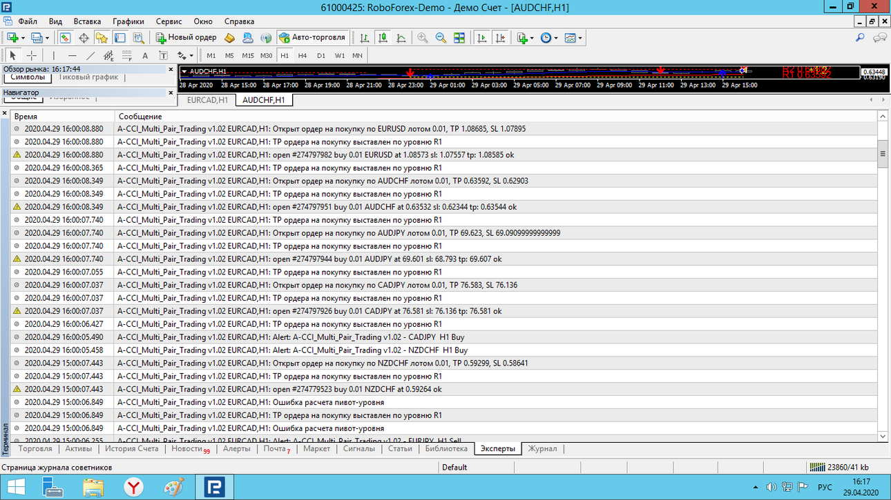Open the Файл menu
This screenshot has width=891, height=500.
point(28,21)
